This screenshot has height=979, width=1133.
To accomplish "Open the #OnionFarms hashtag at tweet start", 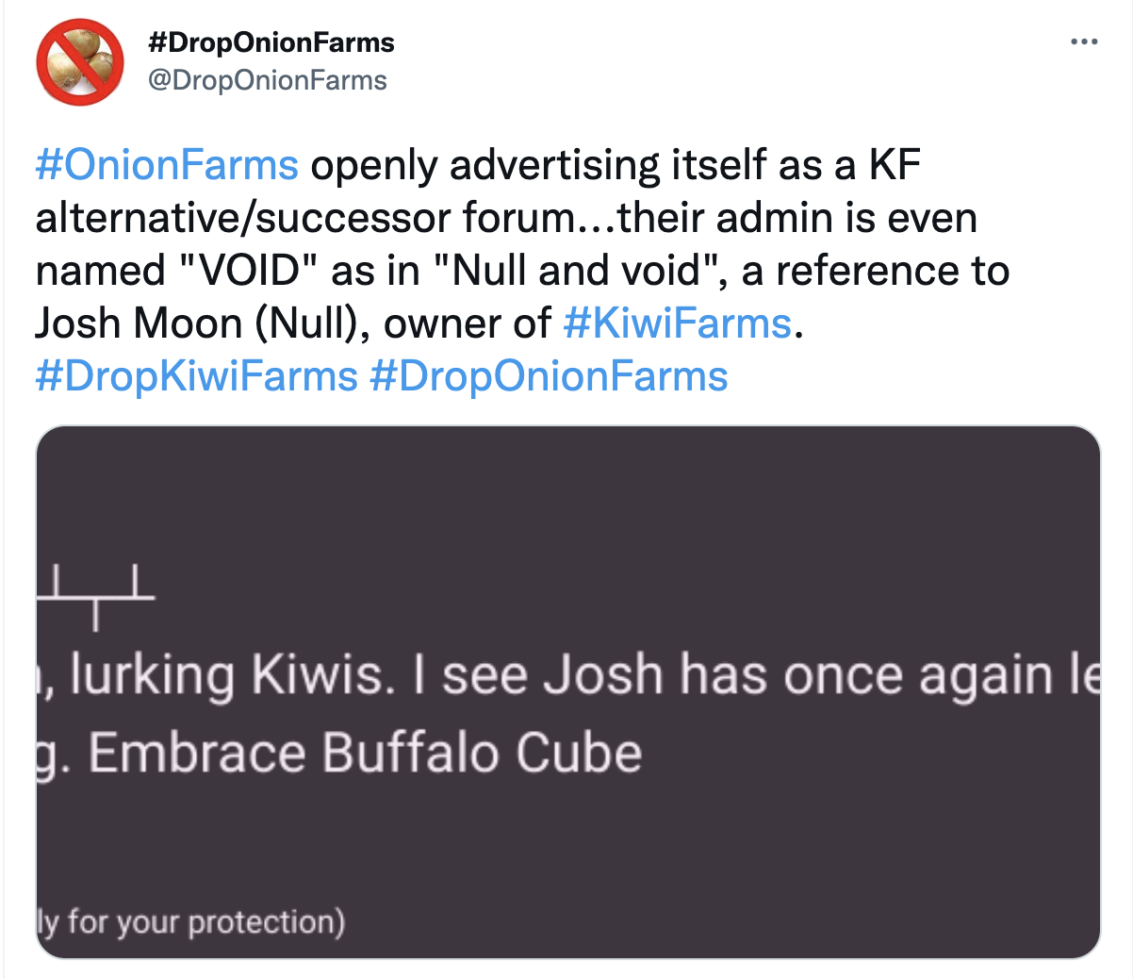I will [x=167, y=165].
